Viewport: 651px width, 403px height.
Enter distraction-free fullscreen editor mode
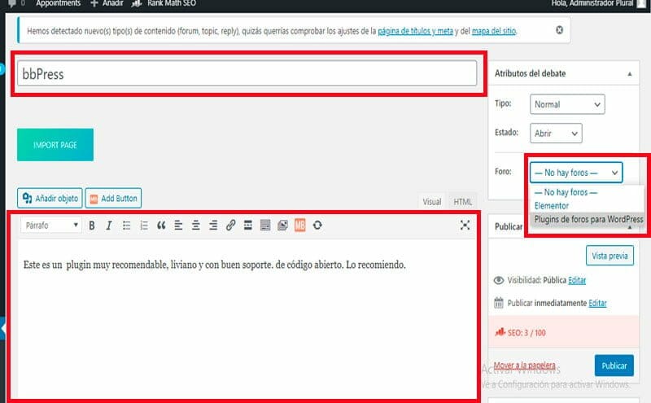pos(465,226)
